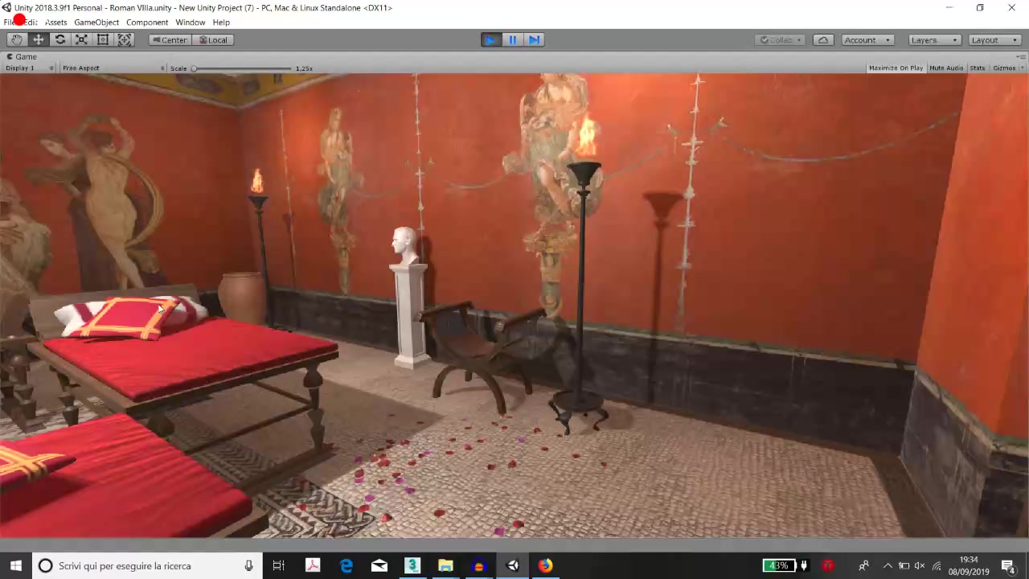Stop Play mode with the Play button
This screenshot has height=579, width=1029.
pyautogui.click(x=490, y=39)
